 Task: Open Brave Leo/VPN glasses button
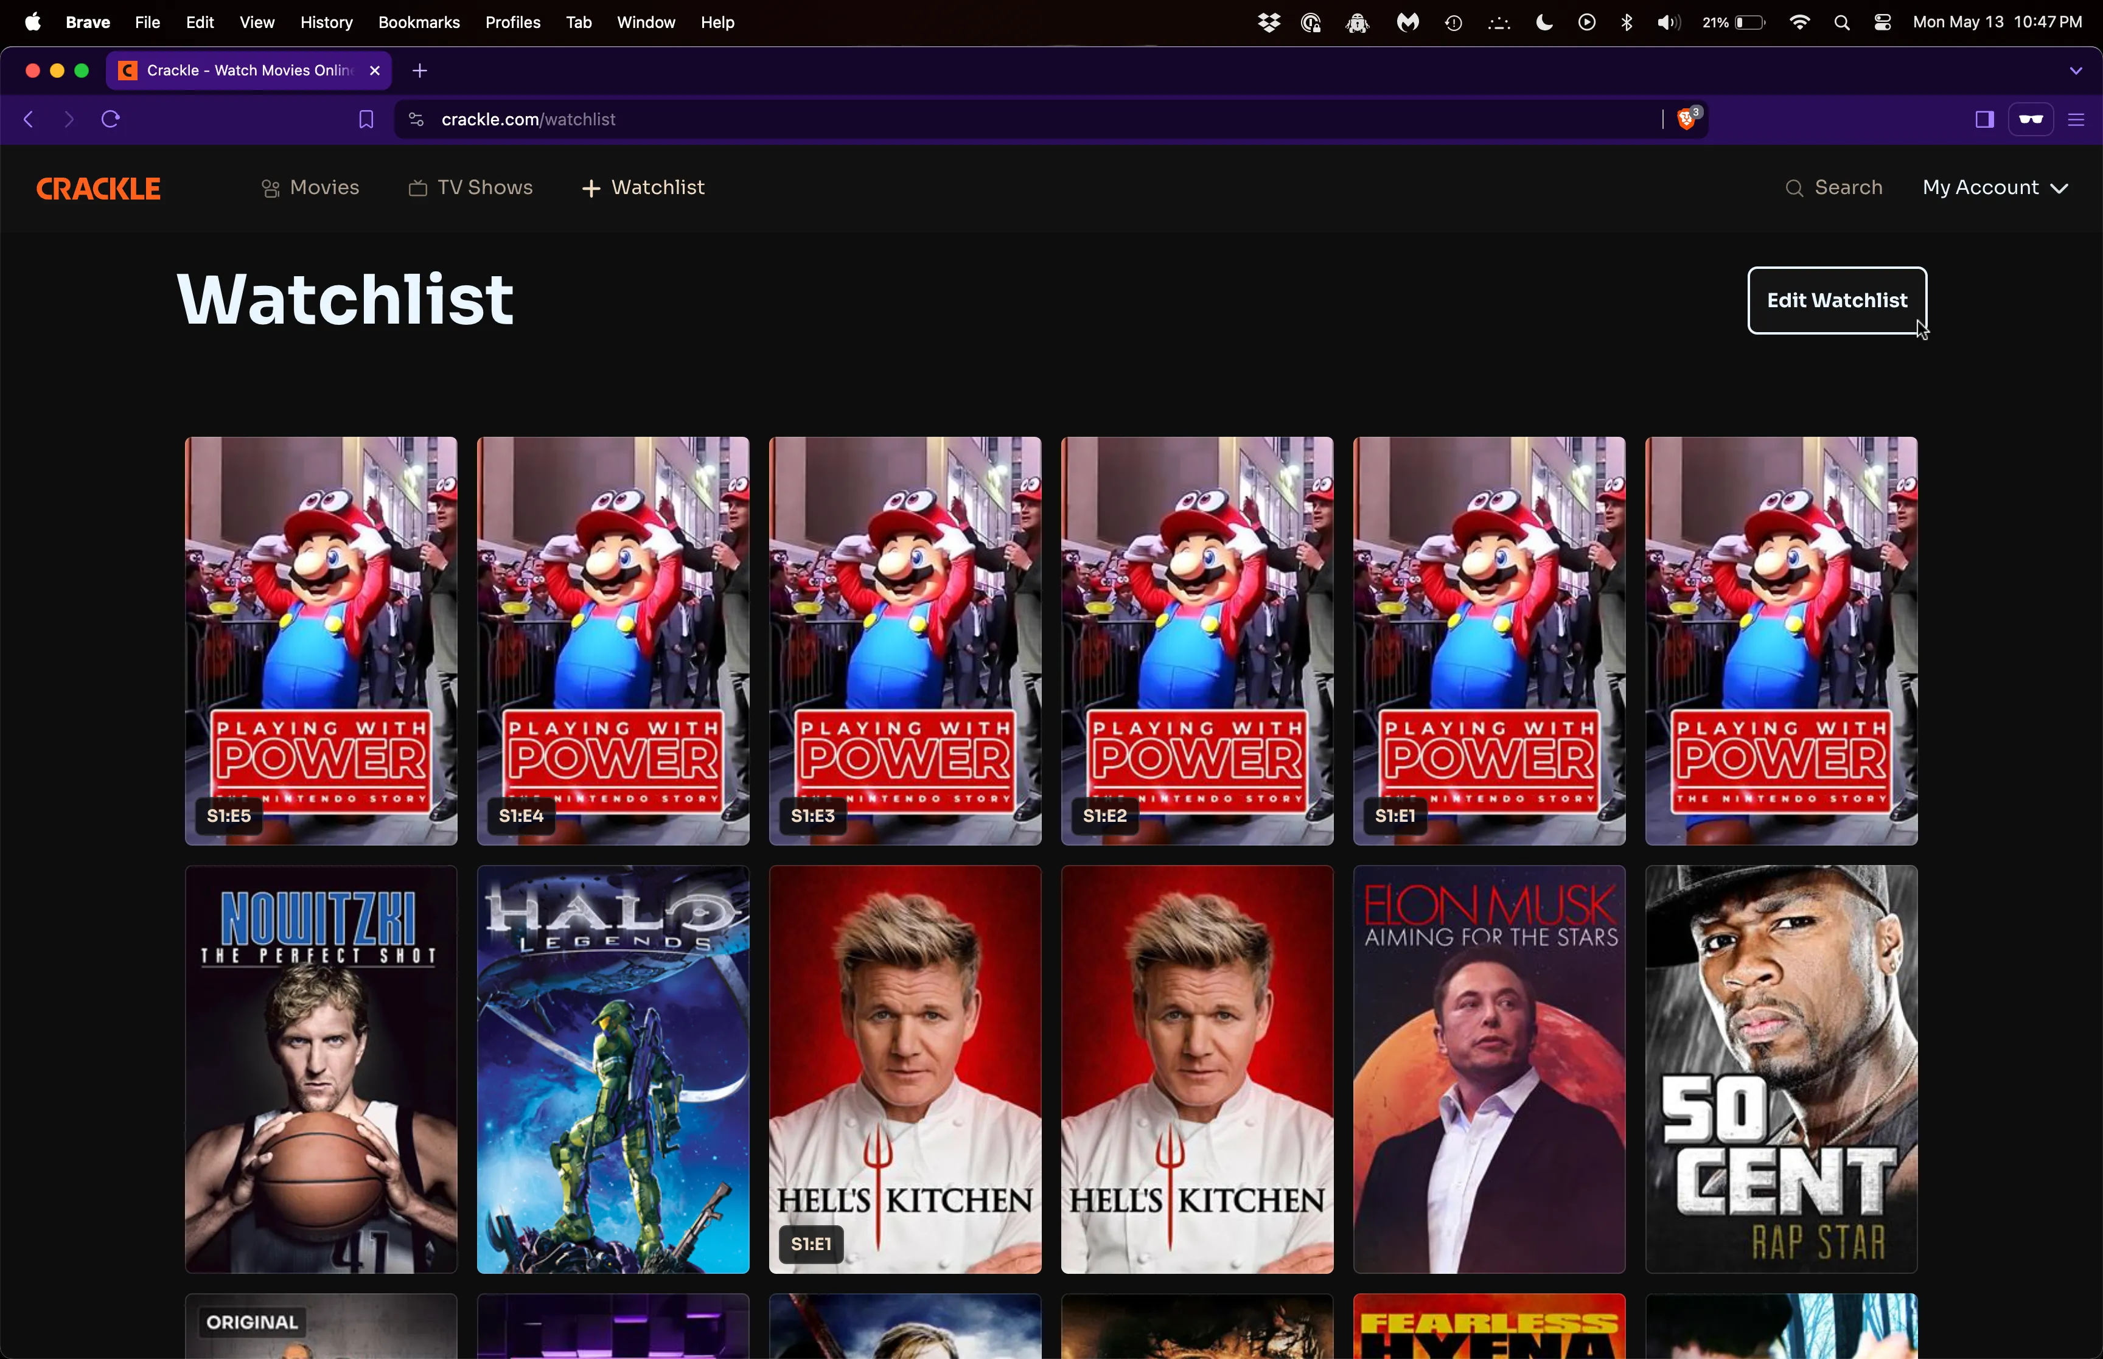2031,119
